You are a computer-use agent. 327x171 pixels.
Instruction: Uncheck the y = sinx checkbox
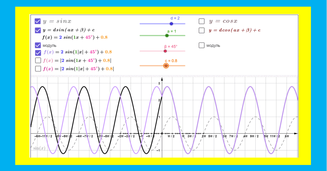pos(38,21)
